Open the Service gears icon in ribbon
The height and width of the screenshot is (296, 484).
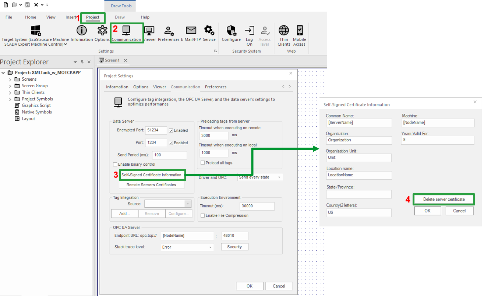pos(209,30)
